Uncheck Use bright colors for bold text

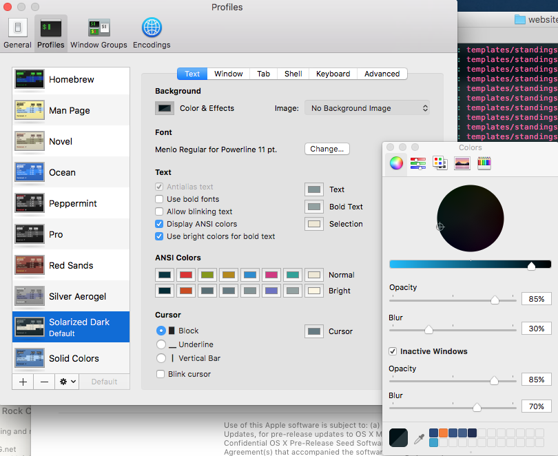point(159,236)
